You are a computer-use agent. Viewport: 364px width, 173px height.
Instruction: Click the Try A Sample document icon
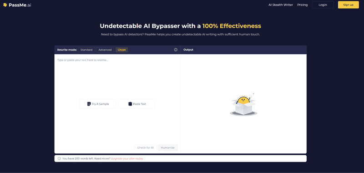tap(89, 104)
